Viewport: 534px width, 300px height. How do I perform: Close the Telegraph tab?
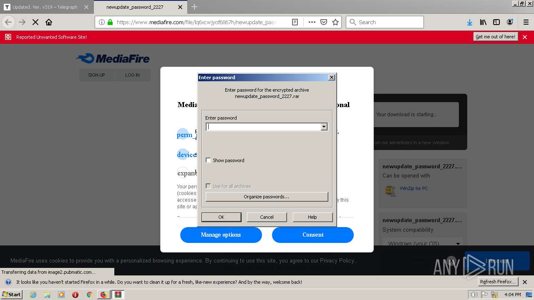pos(86,7)
